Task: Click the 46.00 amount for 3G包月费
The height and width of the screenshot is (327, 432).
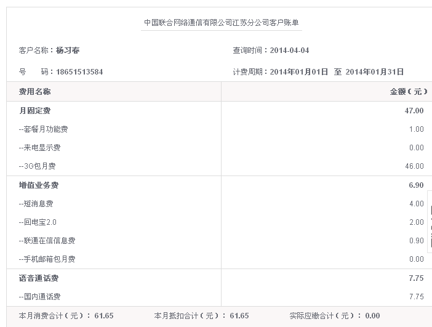Action: point(414,166)
